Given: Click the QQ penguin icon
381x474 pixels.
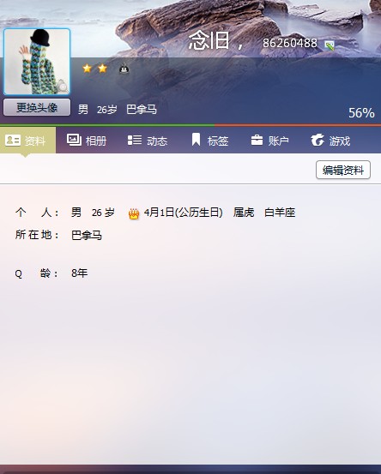Looking at the screenshot, I should click(124, 69).
